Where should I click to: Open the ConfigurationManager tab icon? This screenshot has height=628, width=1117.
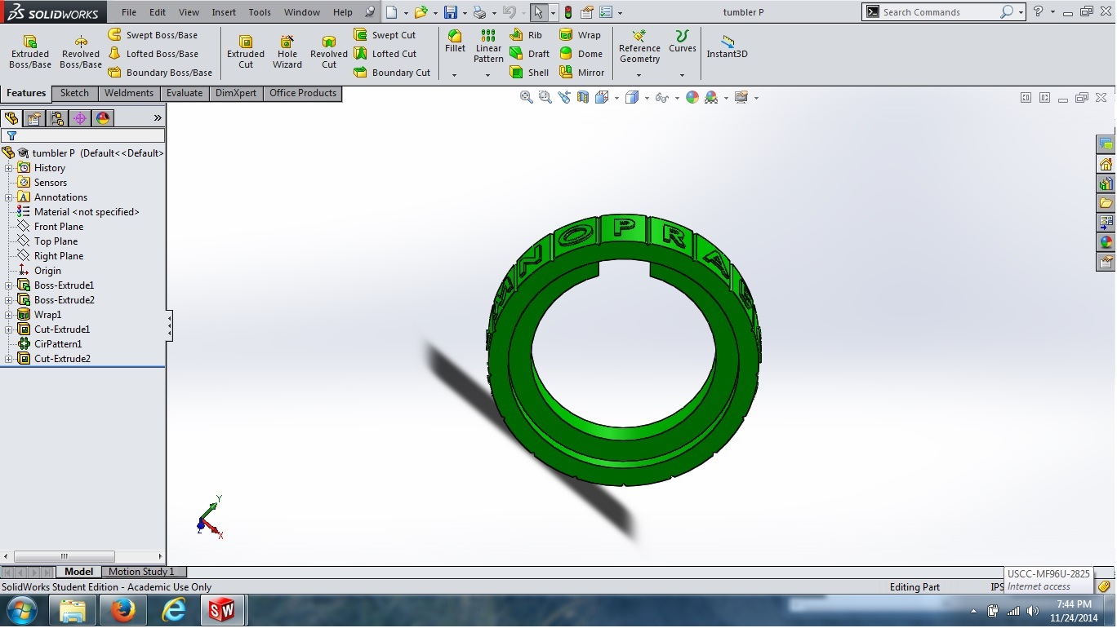click(x=57, y=118)
